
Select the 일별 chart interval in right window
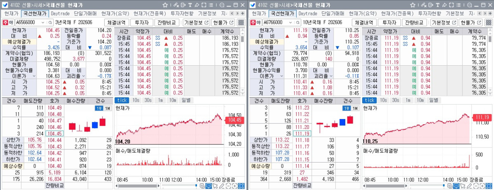pos(434,100)
